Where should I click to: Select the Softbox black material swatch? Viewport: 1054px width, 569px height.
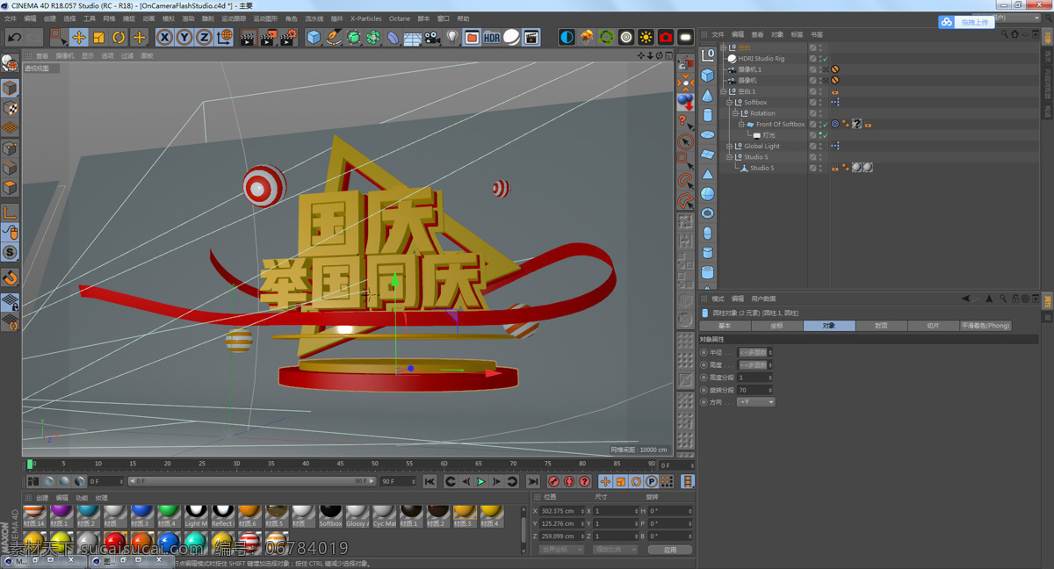[330, 515]
